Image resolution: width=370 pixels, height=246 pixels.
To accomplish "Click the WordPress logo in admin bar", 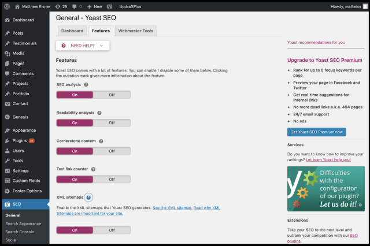I will coord(7,6).
